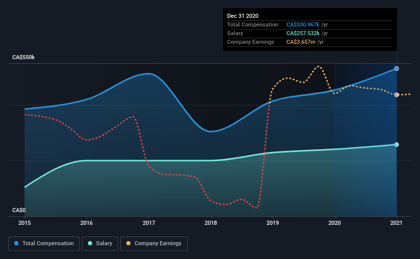Click the Total Compensation label in the tooltip

[x=253, y=24]
